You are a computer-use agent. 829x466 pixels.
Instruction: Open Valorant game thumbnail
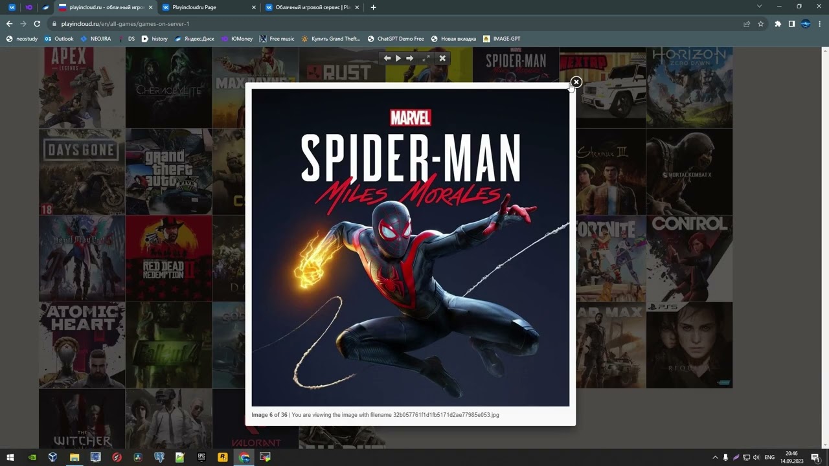pos(255,437)
